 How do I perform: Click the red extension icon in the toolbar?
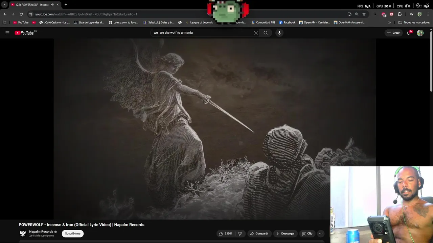[391, 14]
